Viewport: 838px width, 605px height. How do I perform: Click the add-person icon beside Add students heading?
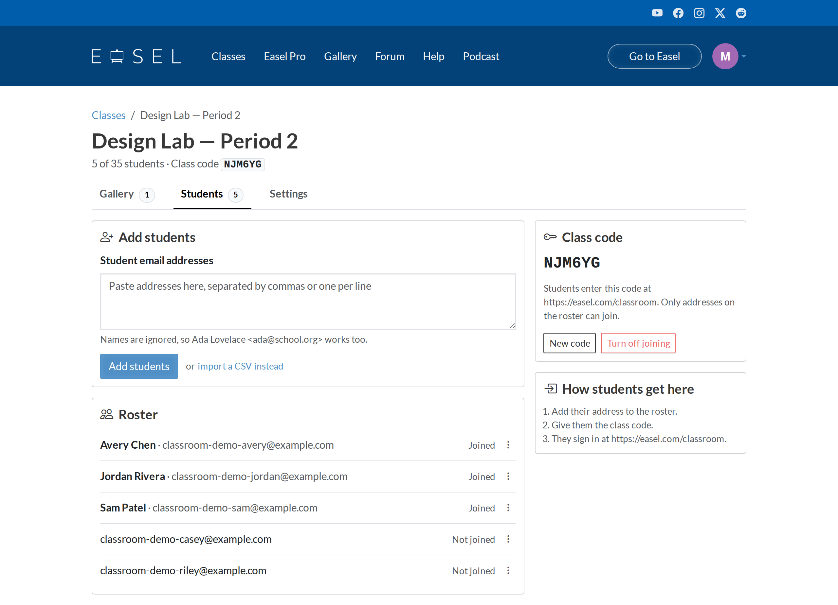pos(106,237)
